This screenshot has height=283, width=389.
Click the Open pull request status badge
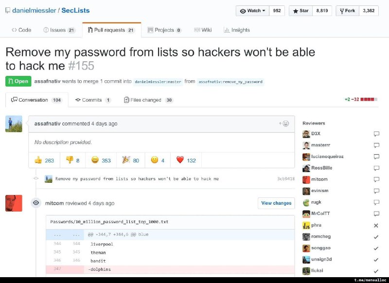tap(18, 81)
